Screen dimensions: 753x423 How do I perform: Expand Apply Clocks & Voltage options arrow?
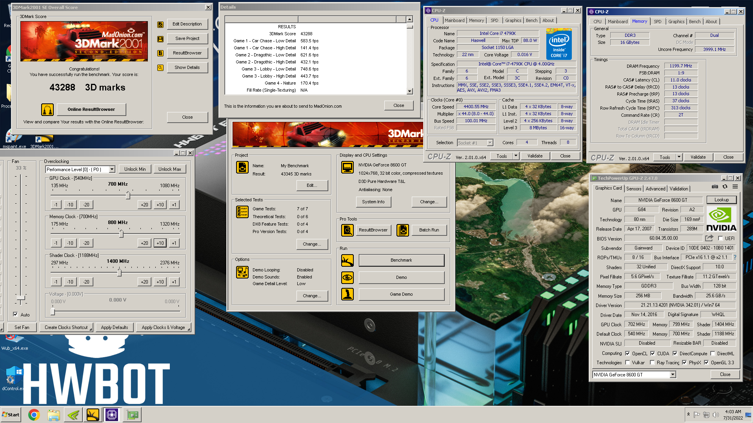click(189, 329)
